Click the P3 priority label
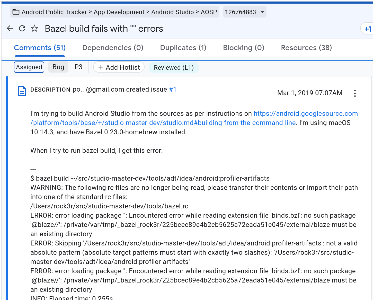373x300 pixels. (78, 67)
